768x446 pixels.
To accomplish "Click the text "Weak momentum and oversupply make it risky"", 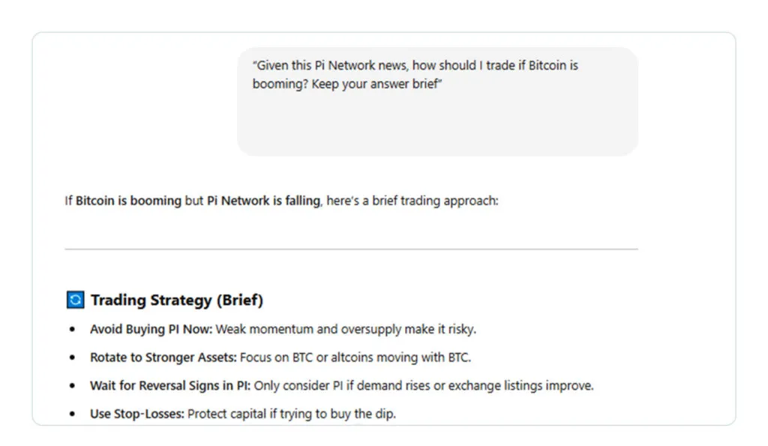I will tap(346, 329).
